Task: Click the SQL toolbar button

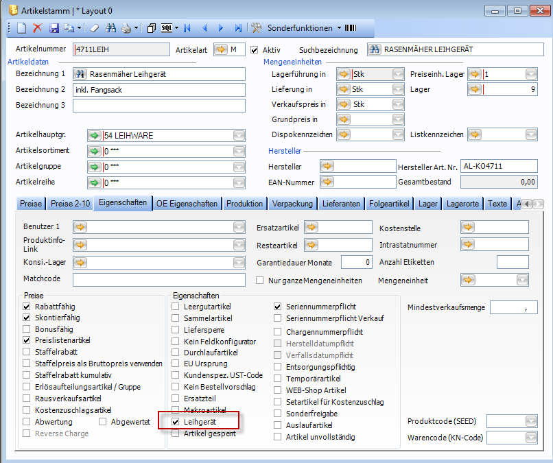Action: point(167,28)
